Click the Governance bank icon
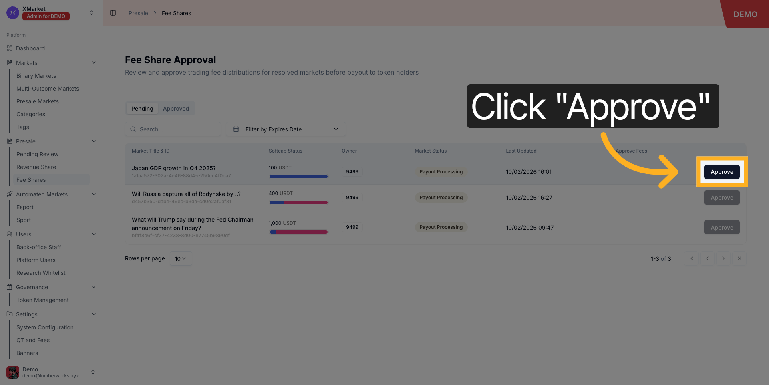Image resolution: width=769 pixels, height=385 pixels. 10,287
